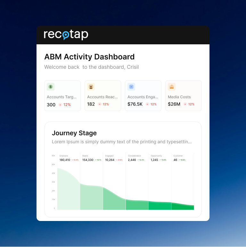The width and height of the screenshot is (246, 247).
Task: Click the 1,245 Opportunity count
Action: click(x=154, y=160)
